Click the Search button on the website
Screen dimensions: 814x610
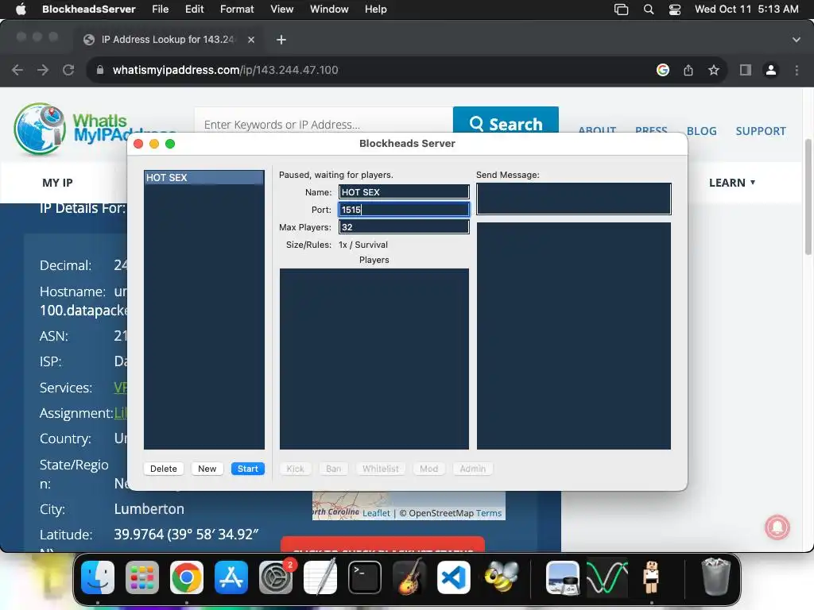pos(506,120)
